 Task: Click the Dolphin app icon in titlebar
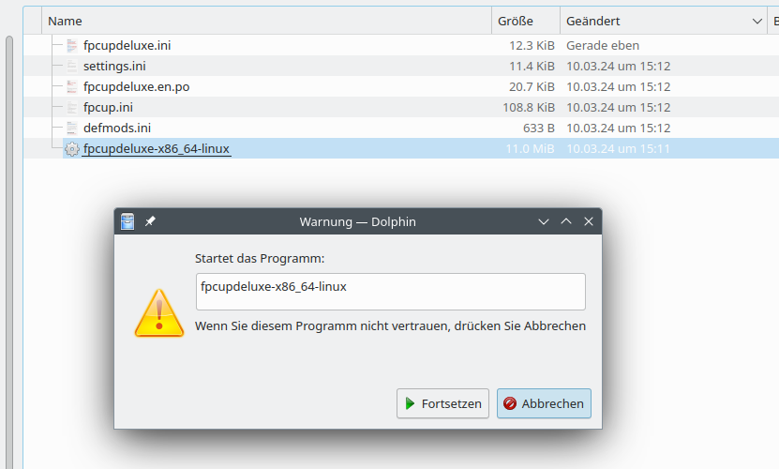click(128, 221)
